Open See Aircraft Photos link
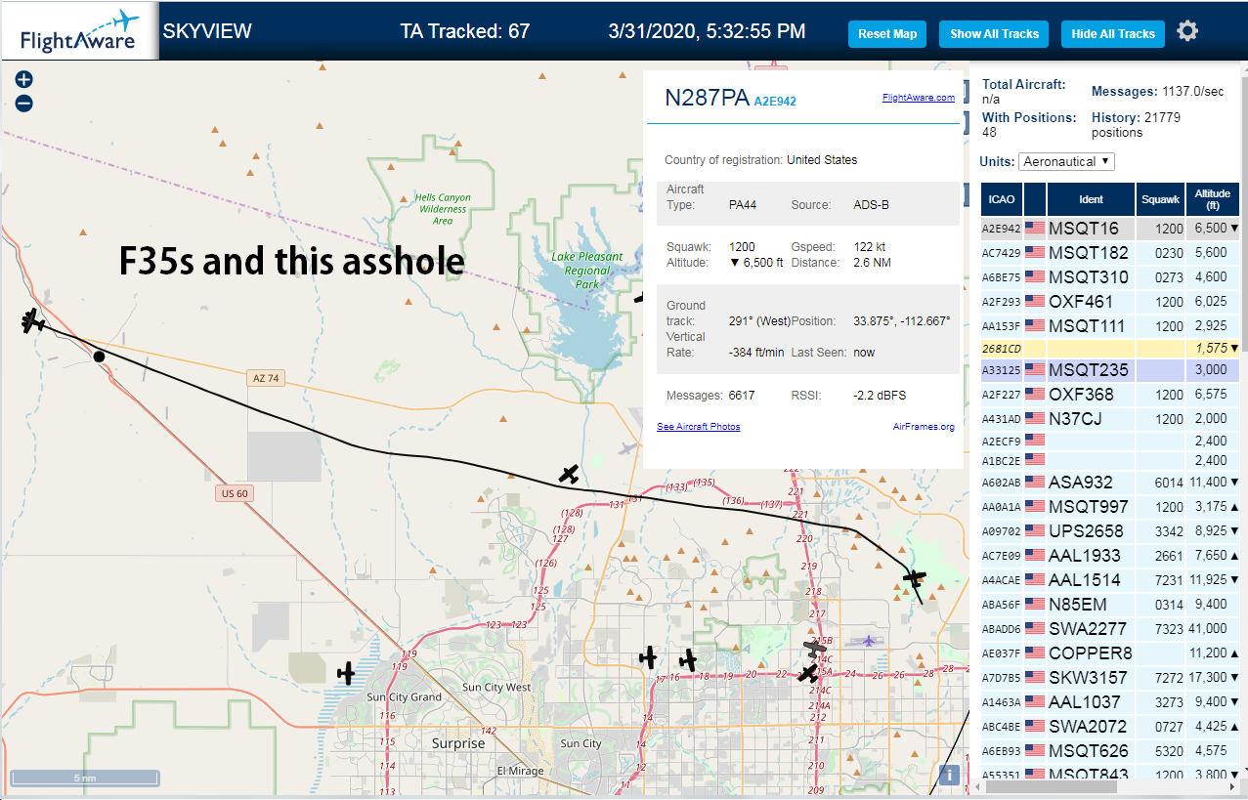The height and width of the screenshot is (800, 1248). (698, 427)
